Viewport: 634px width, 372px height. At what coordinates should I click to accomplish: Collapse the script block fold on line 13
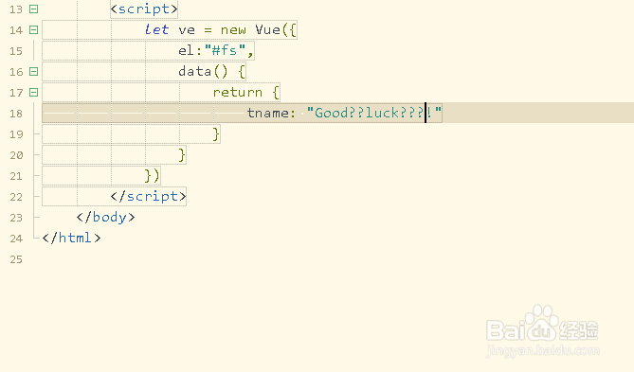33,9
